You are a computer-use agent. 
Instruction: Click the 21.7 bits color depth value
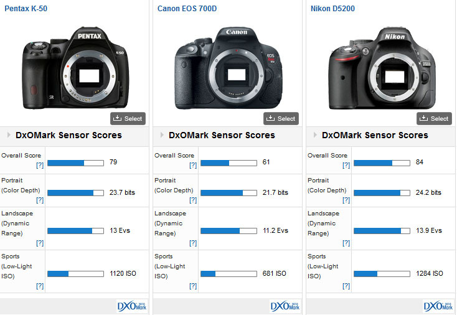coord(275,192)
